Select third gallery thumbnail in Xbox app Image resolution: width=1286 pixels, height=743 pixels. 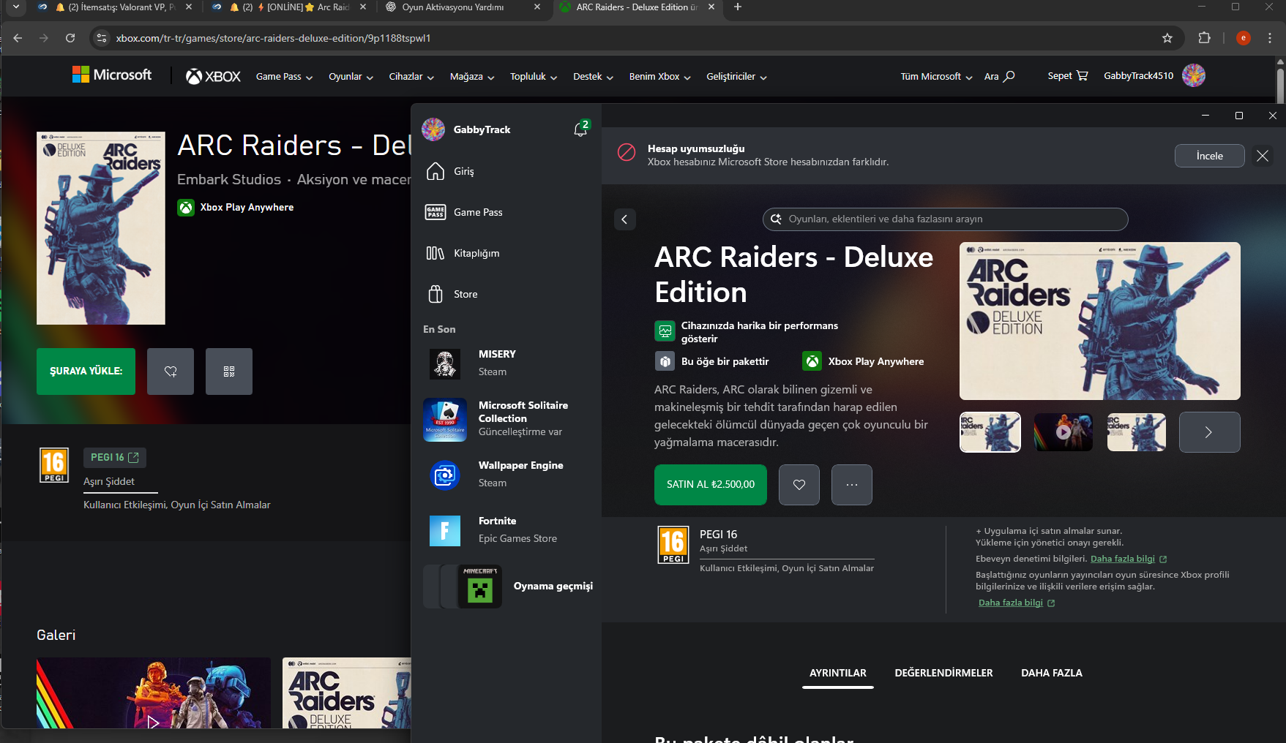tap(1137, 431)
